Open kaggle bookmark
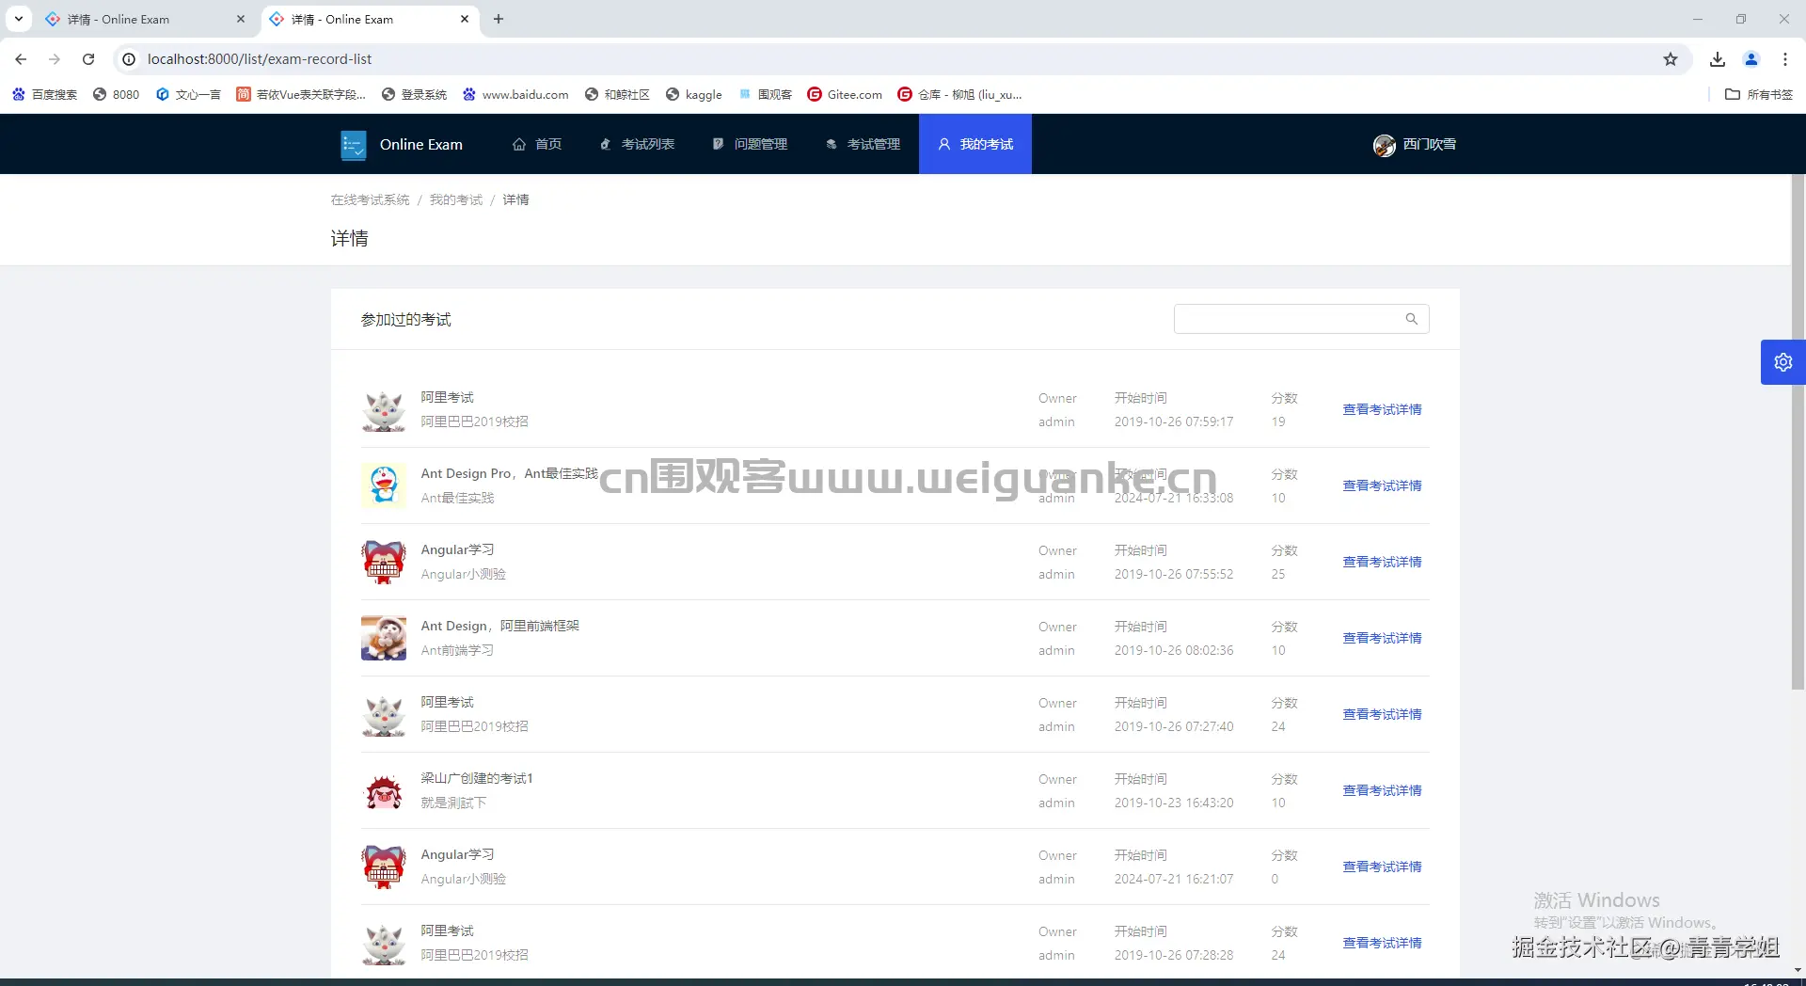 click(x=694, y=94)
